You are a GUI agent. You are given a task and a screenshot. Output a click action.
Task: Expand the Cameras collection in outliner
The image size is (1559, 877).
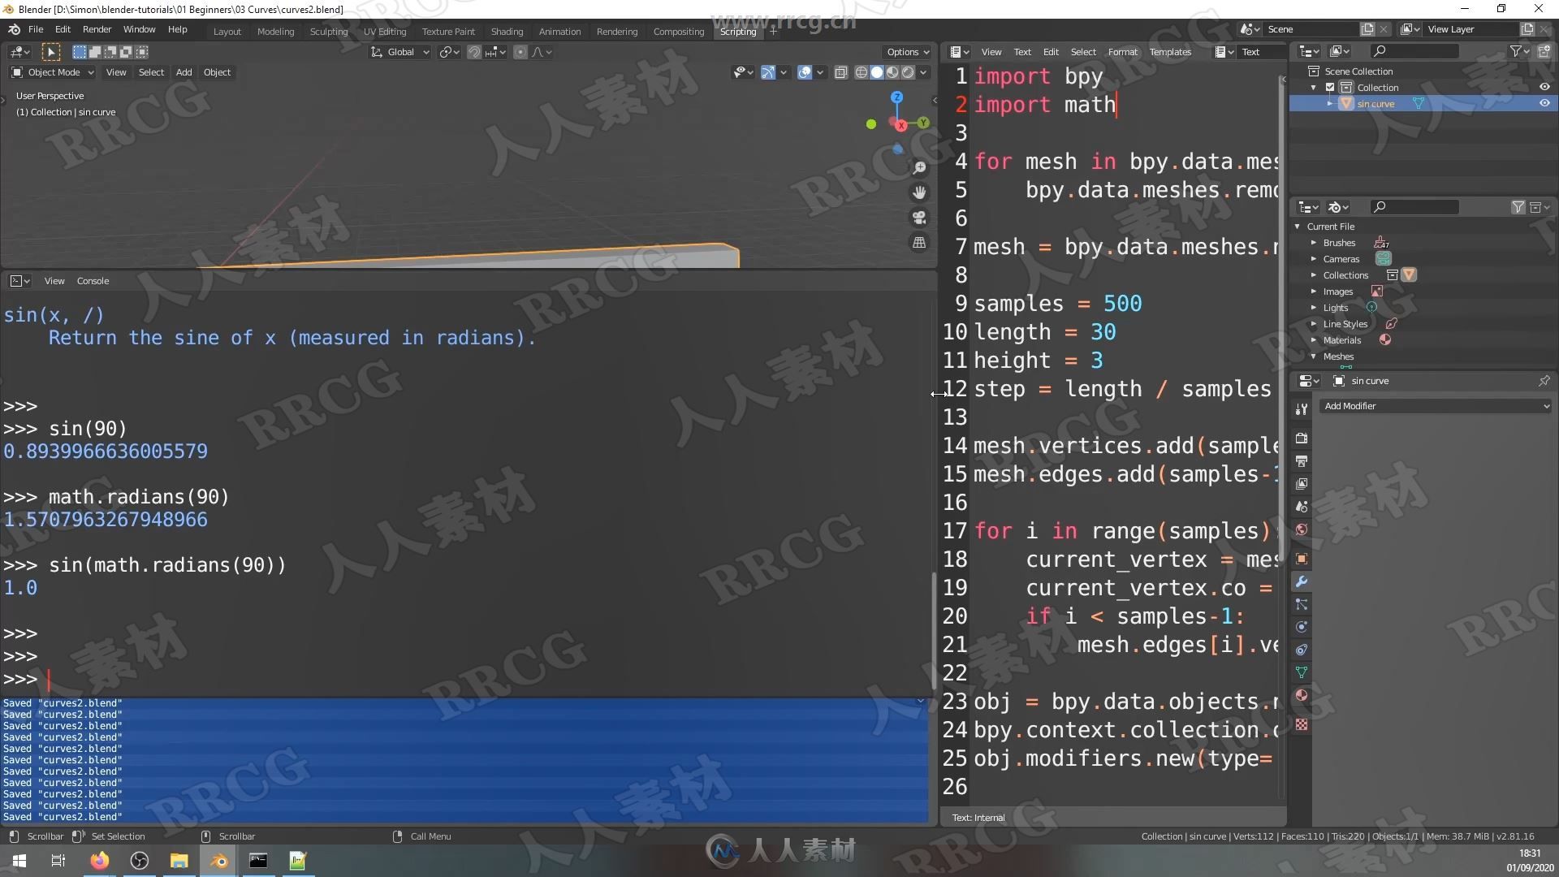(x=1314, y=258)
